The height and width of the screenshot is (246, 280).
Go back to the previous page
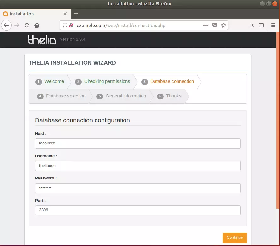coord(6,25)
